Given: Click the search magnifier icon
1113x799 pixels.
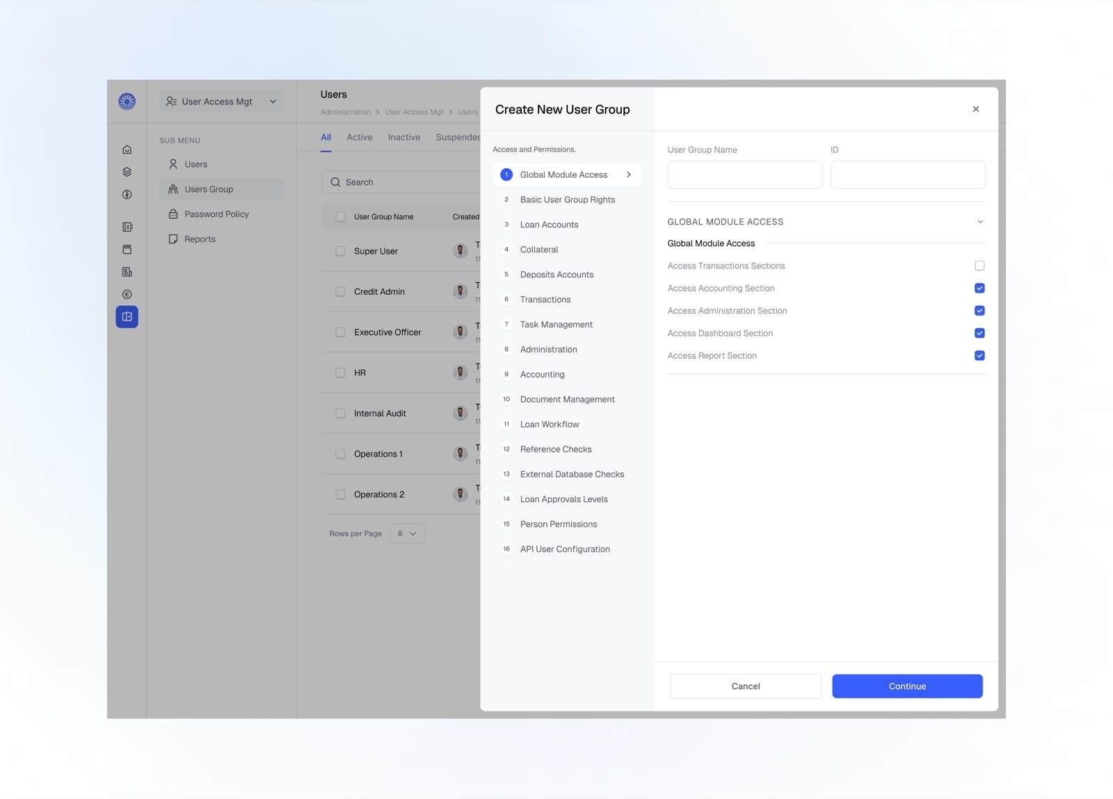Looking at the screenshot, I should click(335, 182).
